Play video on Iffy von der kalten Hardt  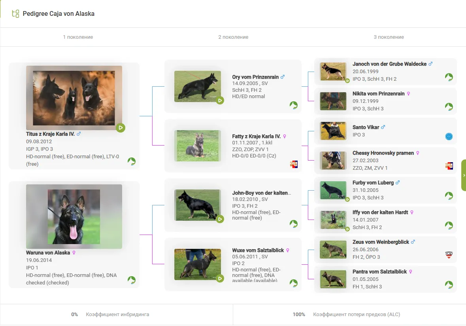347,229
